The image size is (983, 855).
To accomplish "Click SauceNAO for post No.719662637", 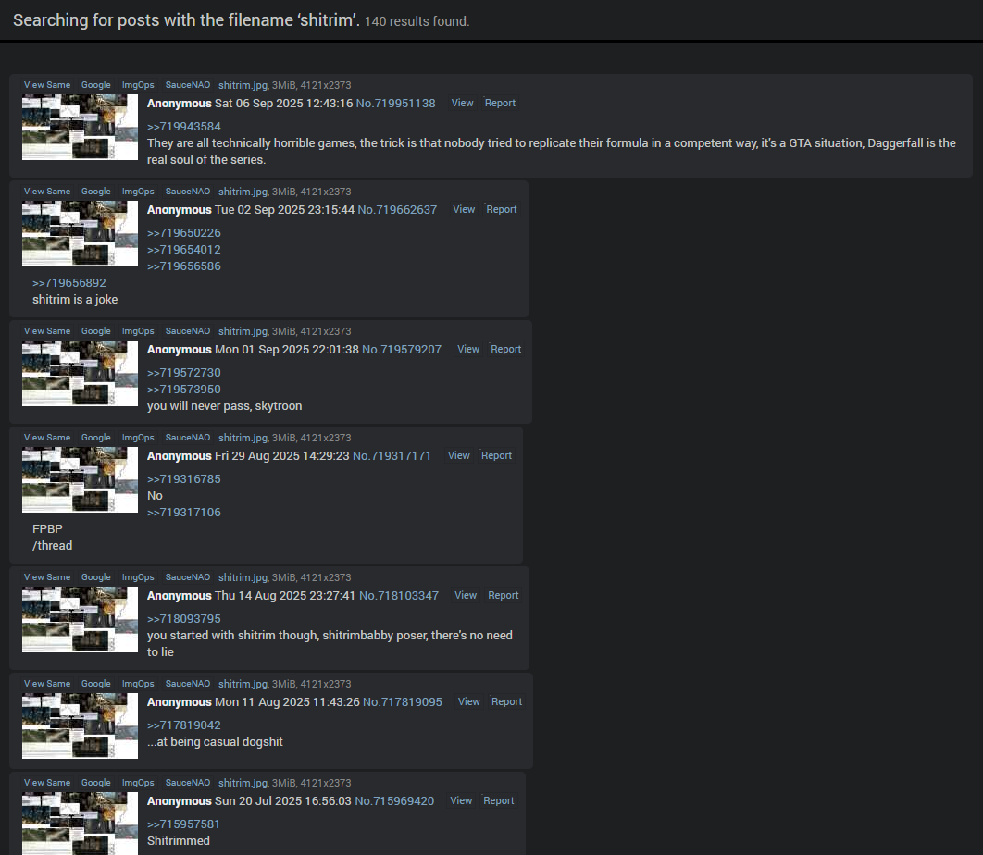I will click(188, 192).
